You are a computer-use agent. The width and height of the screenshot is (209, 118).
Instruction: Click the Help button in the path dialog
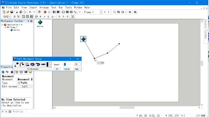pos(76,69)
